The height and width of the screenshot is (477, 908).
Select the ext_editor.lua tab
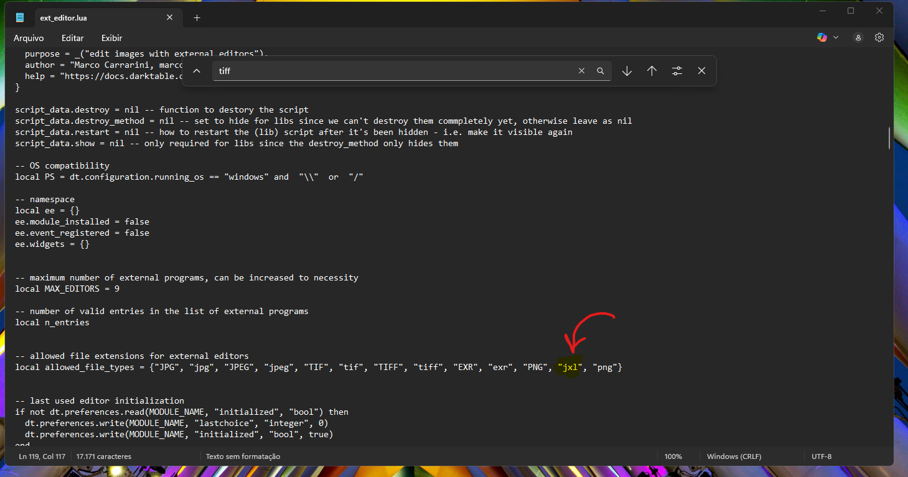click(x=93, y=17)
